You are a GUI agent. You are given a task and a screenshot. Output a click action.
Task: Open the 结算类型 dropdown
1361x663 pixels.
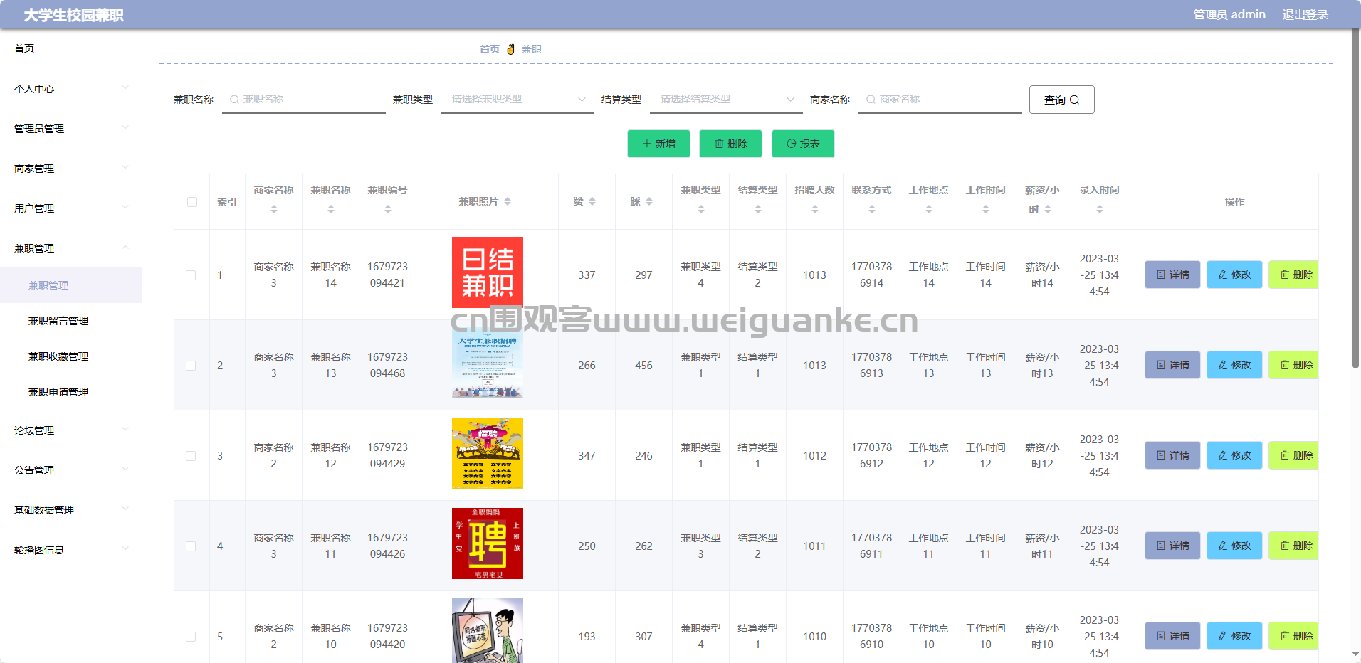point(726,100)
